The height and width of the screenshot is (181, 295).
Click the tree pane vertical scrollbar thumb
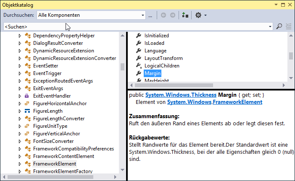pyautogui.click(x=122, y=67)
